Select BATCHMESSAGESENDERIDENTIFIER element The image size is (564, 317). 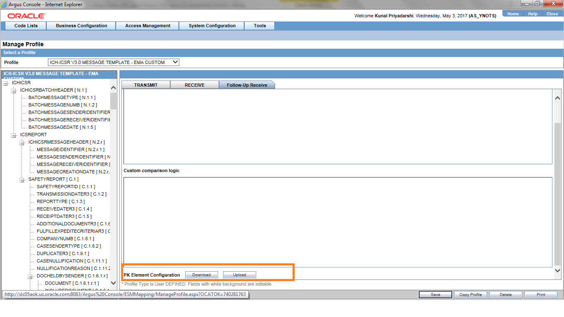click(x=69, y=112)
